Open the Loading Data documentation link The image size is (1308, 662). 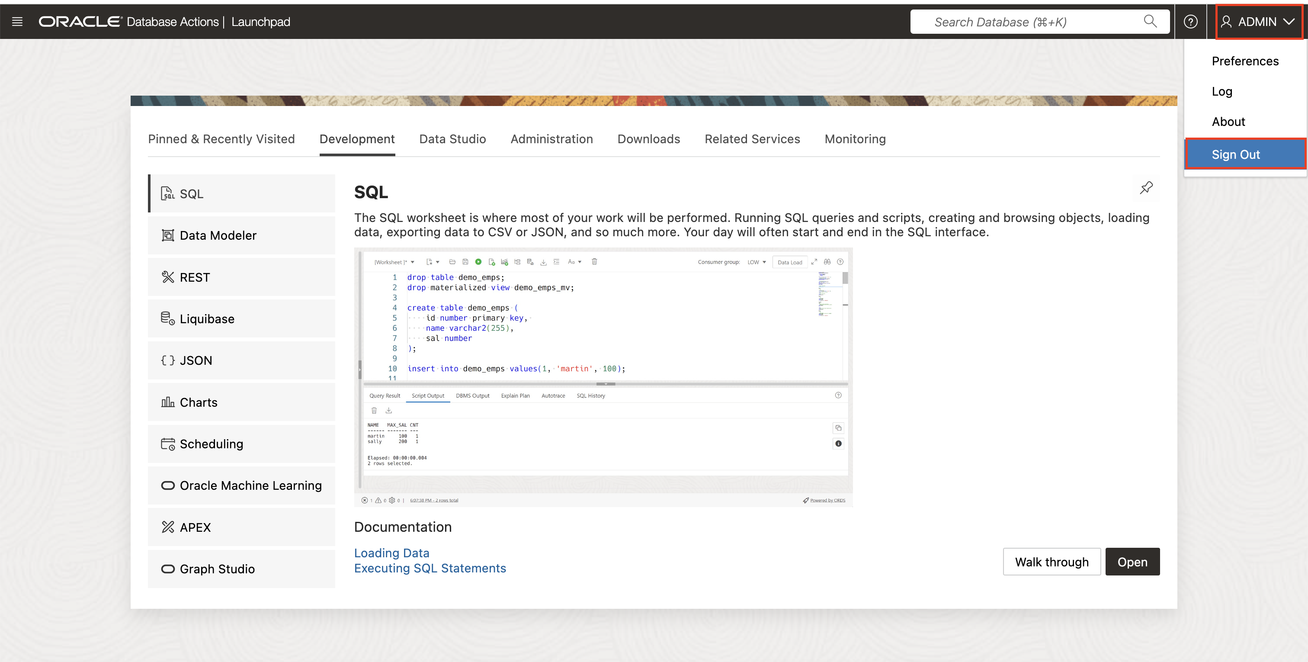tap(391, 553)
